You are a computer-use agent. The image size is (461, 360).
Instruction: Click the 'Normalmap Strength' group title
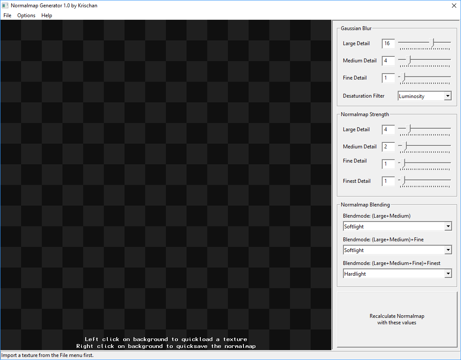click(365, 114)
